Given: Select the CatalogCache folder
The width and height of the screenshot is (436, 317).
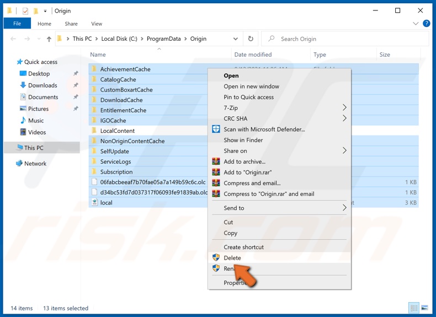Looking at the screenshot, I should click(118, 79).
